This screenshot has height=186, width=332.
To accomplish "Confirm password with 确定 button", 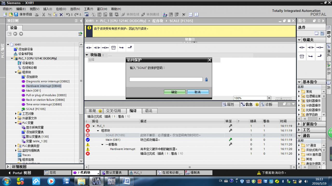I will (175, 92).
